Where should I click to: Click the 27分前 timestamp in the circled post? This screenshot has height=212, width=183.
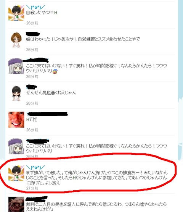click(x=32, y=188)
